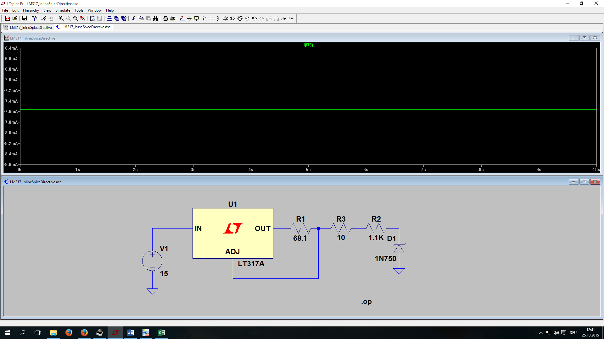Click resistor R1 in schematic

[300, 228]
